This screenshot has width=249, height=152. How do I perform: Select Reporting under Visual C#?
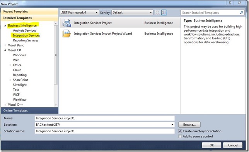20,75
